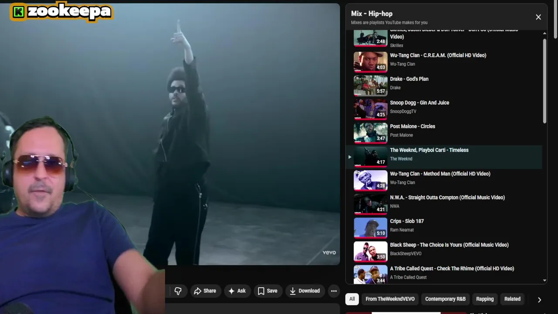Play Wu-Tang Clan Method Man thumbnail
Viewport: 558px width, 314px height.
tap(370, 180)
